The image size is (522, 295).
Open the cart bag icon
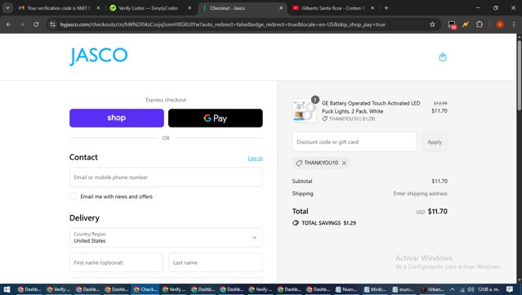(443, 57)
